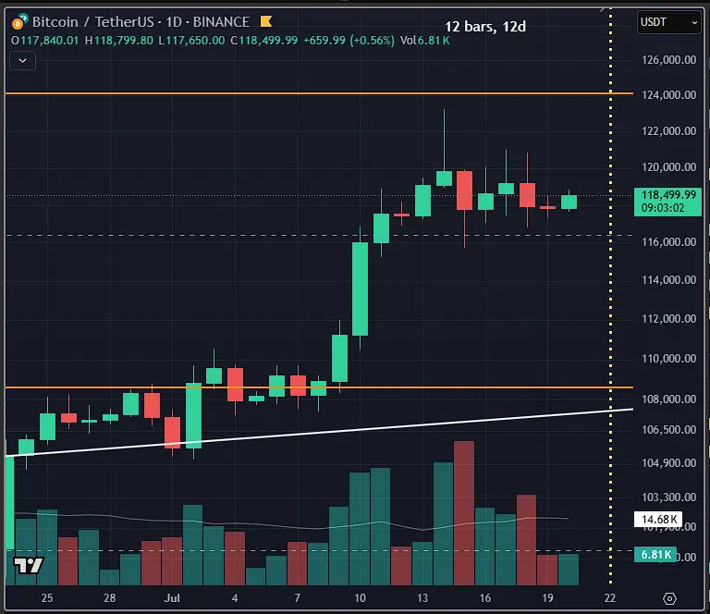This screenshot has height=614, width=710.
Task: Click the 106,500.00 price axis label
Action: tap(668, 429)
